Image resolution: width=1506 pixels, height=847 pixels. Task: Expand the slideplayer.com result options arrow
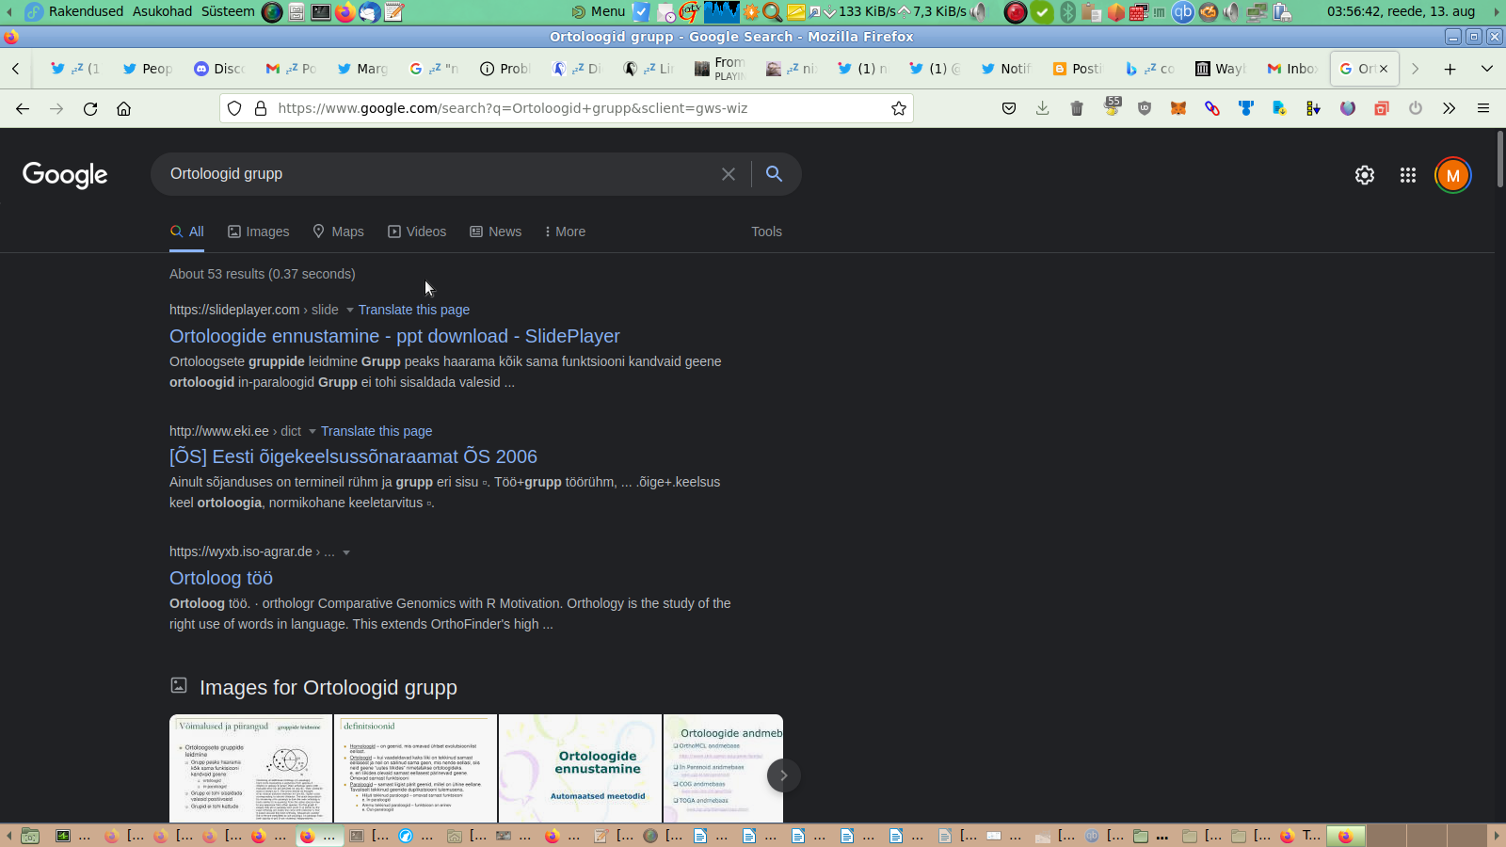[x=350, y=310]
